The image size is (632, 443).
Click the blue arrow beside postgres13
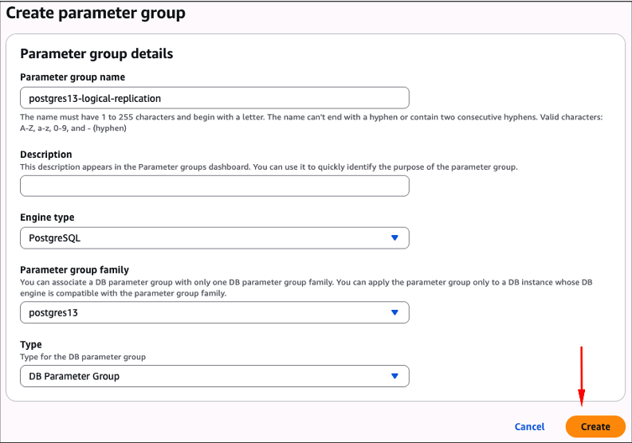tap(395, 313)
